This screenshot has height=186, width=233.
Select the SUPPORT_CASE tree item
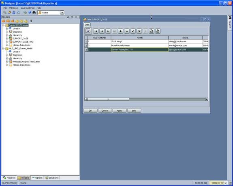(x=20, y=39)
